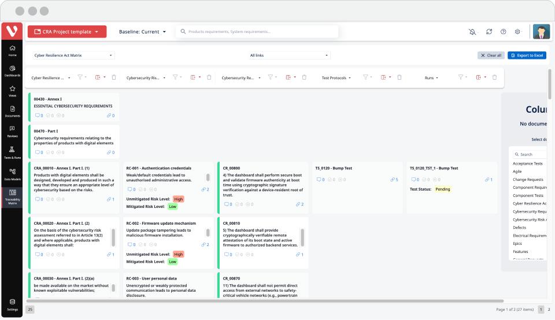Open the filter for the Cybersecurity Re... column
555x320 pixels.
272,77
